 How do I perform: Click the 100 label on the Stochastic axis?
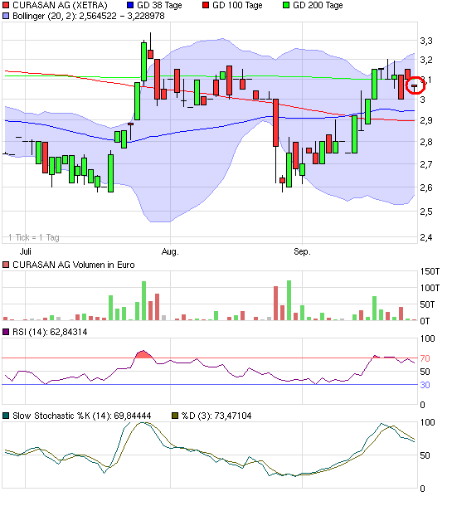pyautogui.click(x=427, y=422)
